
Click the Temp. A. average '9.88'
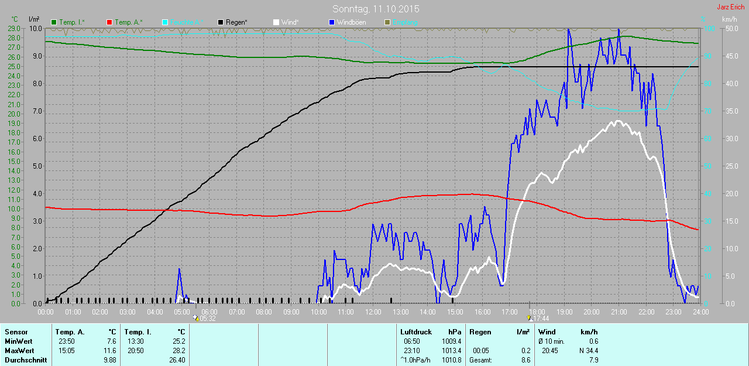coord(110,360)
